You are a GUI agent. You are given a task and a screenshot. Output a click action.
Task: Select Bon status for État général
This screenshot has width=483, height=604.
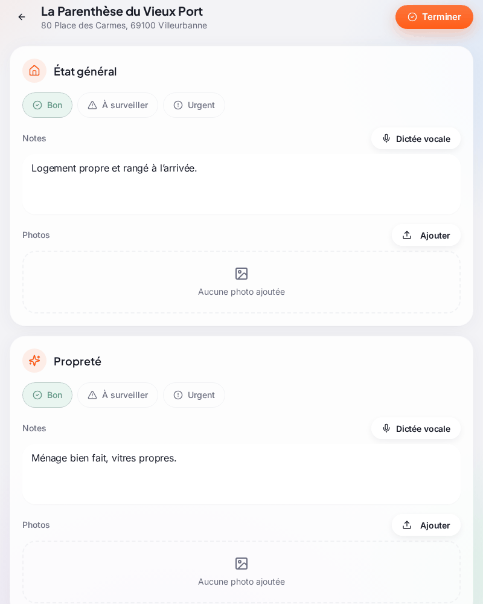pos(47,105)
